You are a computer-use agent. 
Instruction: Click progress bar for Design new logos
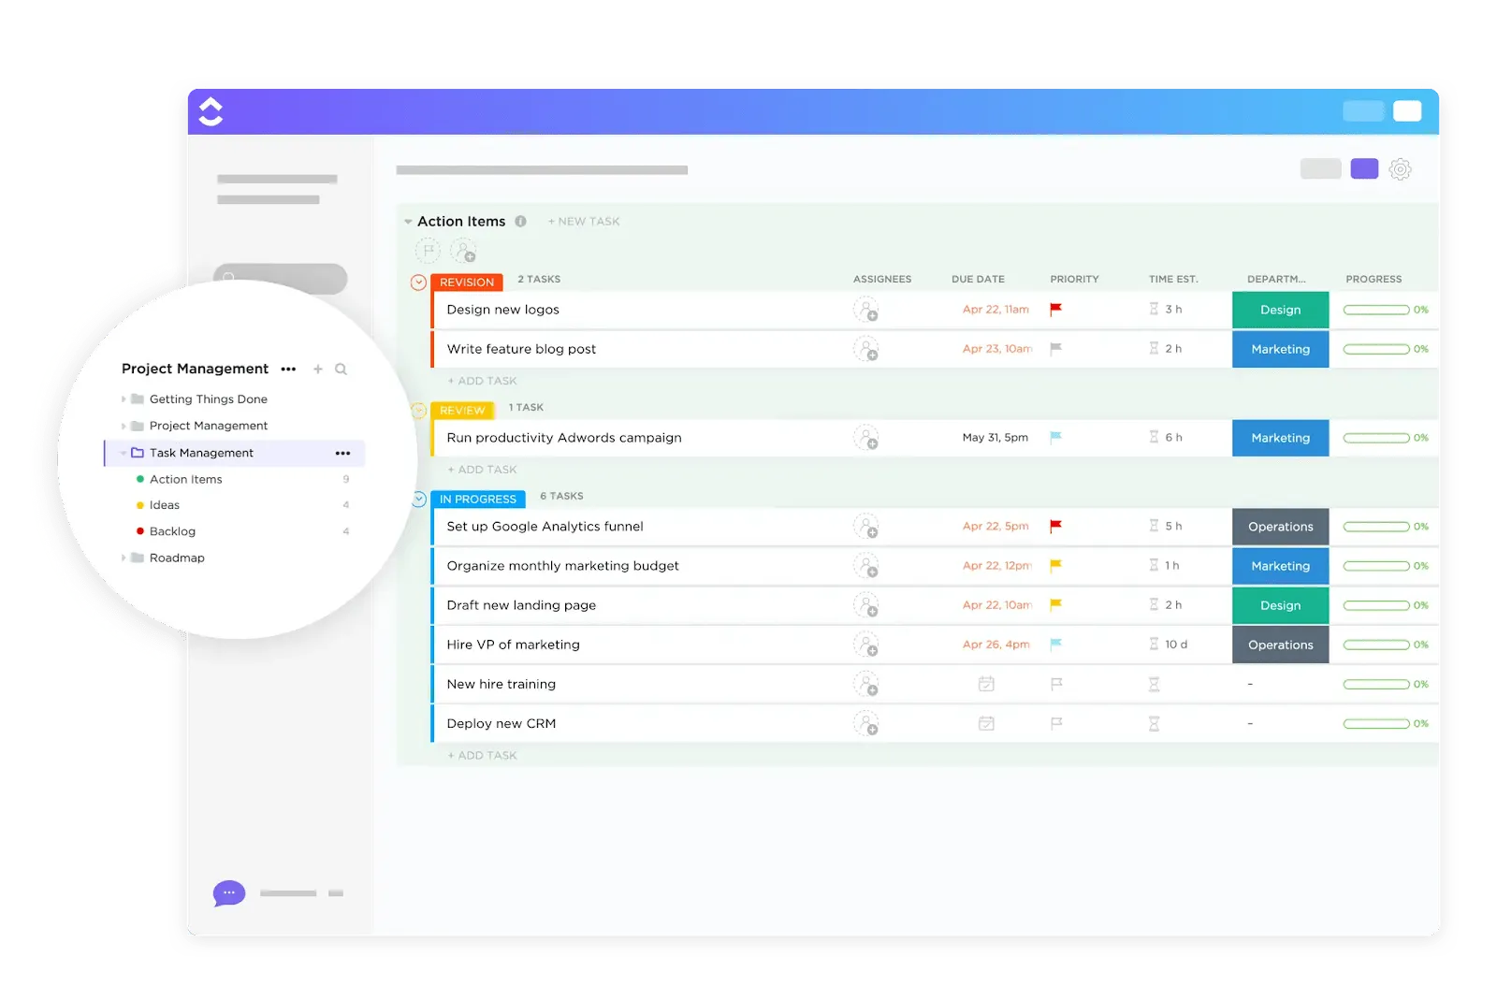pos(1376,310)
